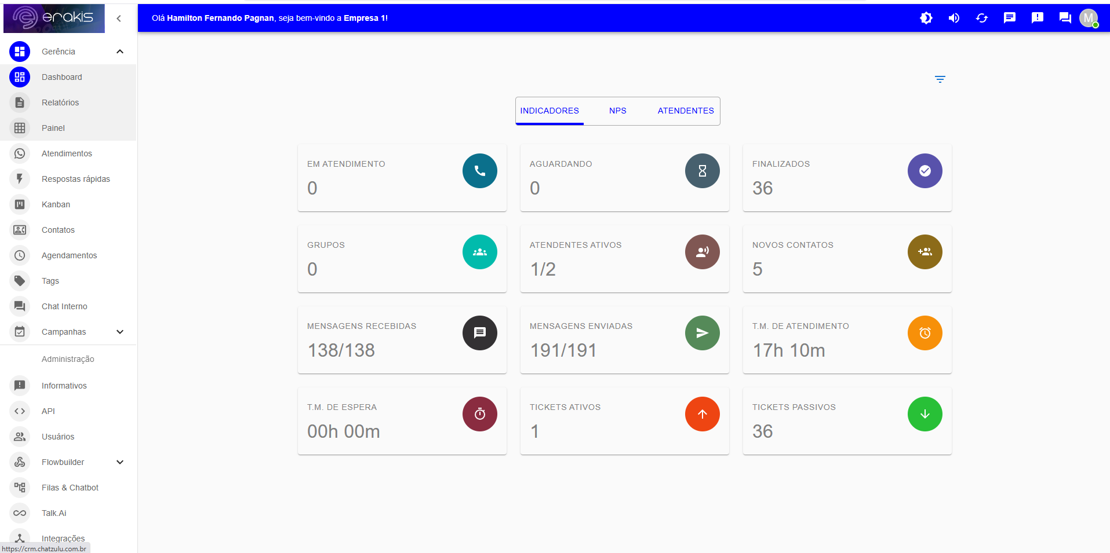Expand the Flowbuilder submenu
The image size is (1110, 553).
[x=119, y=462]
